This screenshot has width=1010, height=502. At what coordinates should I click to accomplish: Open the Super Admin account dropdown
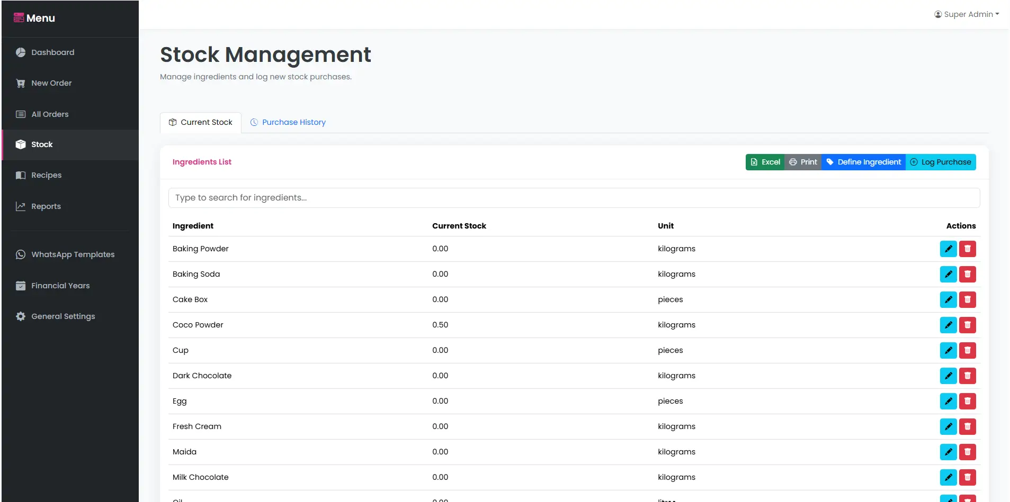click(967, 14)
